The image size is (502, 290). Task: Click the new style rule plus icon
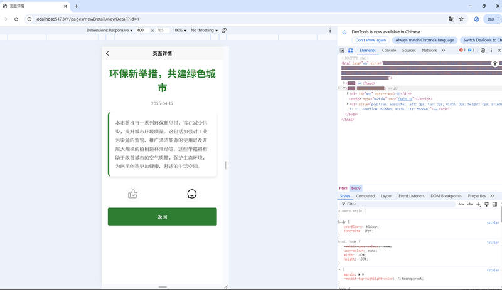point(478,204)
